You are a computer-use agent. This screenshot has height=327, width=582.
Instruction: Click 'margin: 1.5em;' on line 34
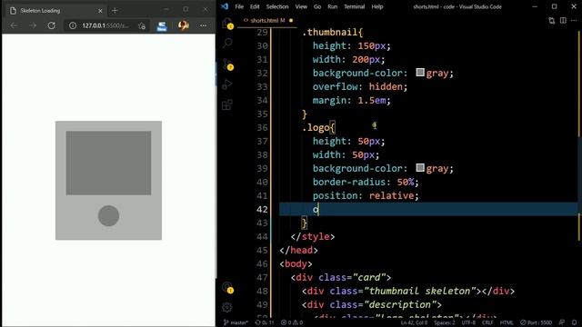[352, 101]
